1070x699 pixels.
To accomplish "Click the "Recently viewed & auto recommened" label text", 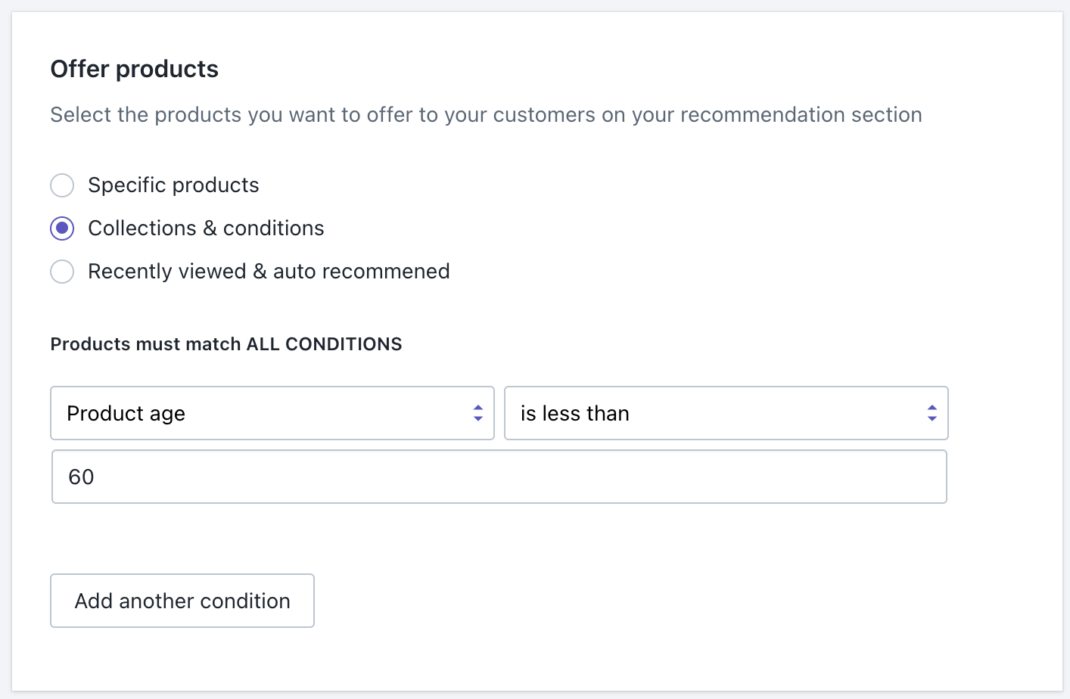I will click(269, 272).
